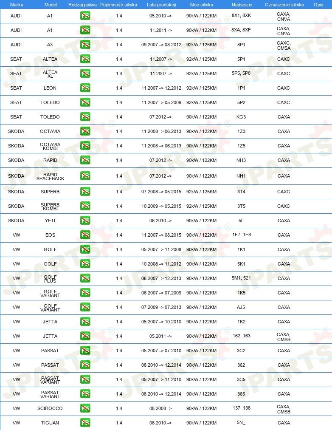Click the engine code CAXC, CMSA
Screen dimensions: 332x430
coord(284,45)
